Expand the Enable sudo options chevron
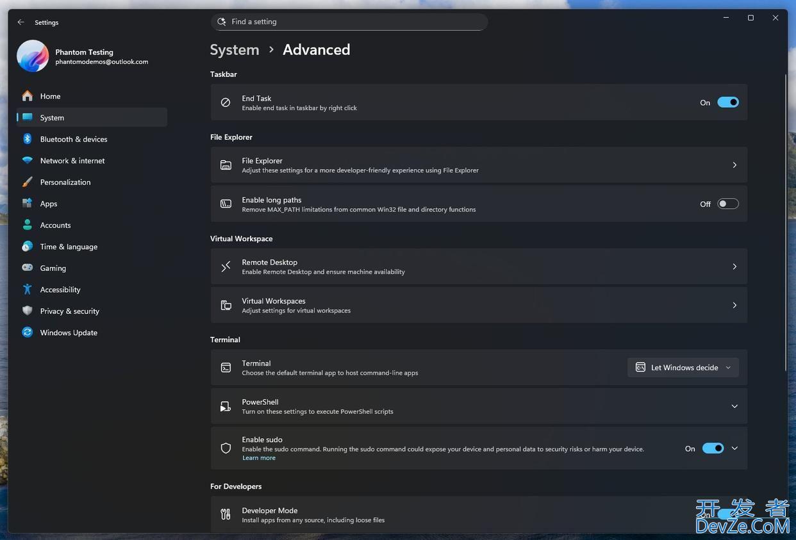 coord(734,448)
